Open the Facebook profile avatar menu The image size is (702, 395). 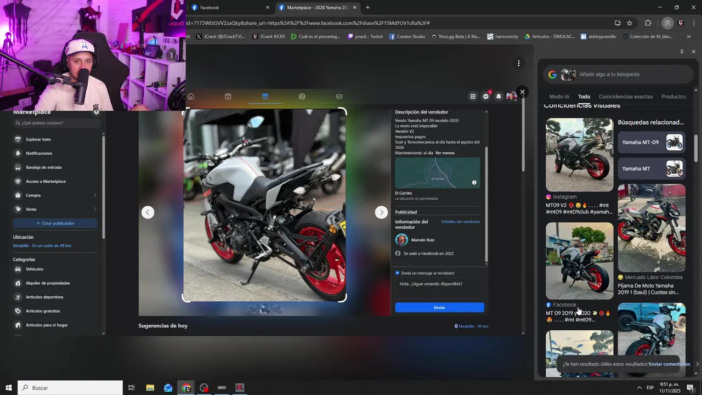coord(511,97)
